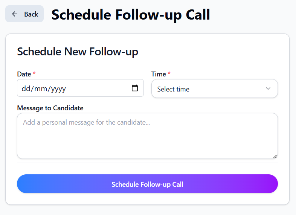Click the "Schedule Follow-up Call" page title

tap(131, 15)
